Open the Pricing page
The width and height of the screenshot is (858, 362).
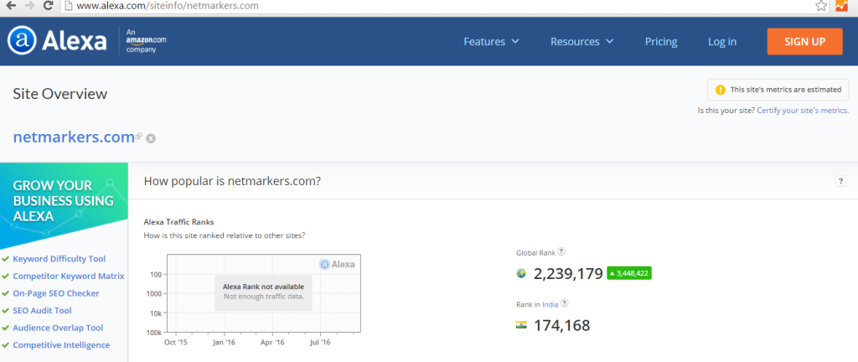pos(661,42)
